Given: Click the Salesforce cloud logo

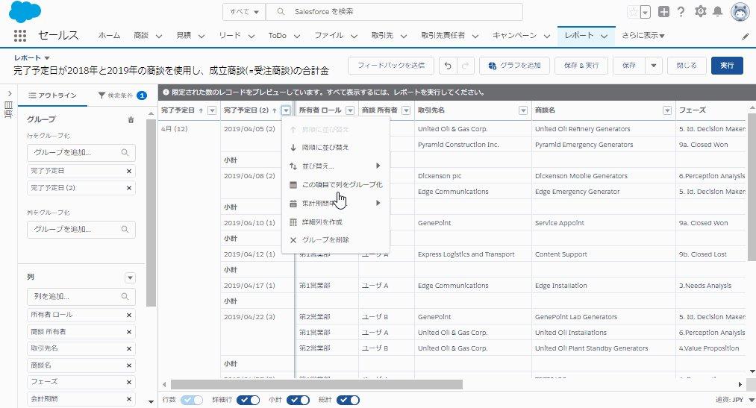Looking at the screenshot, I should pos(25,12).
